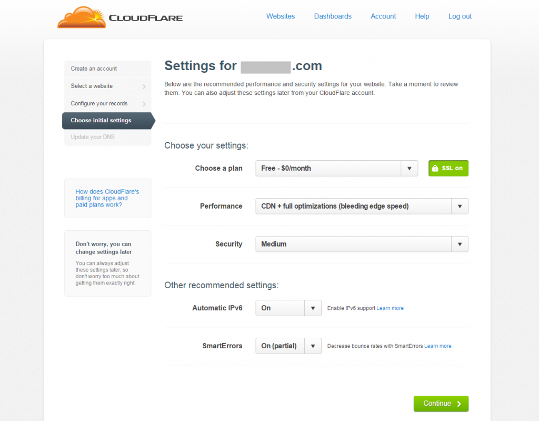Log out of CloudFlare

click(460, 16)
